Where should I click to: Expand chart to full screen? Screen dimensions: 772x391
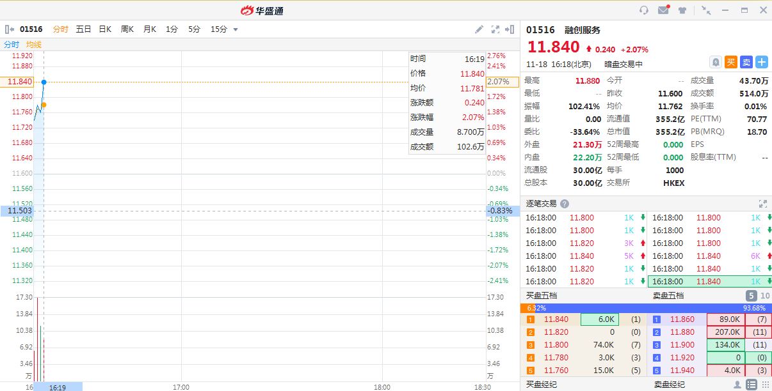click(495, 29)
